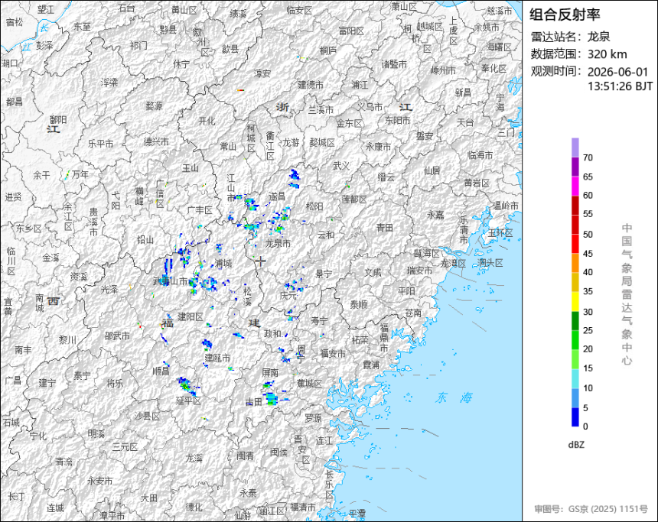658x522 pixels.
Task: Click the radar echo cluster over 古田
Action: tap(271, 398)
